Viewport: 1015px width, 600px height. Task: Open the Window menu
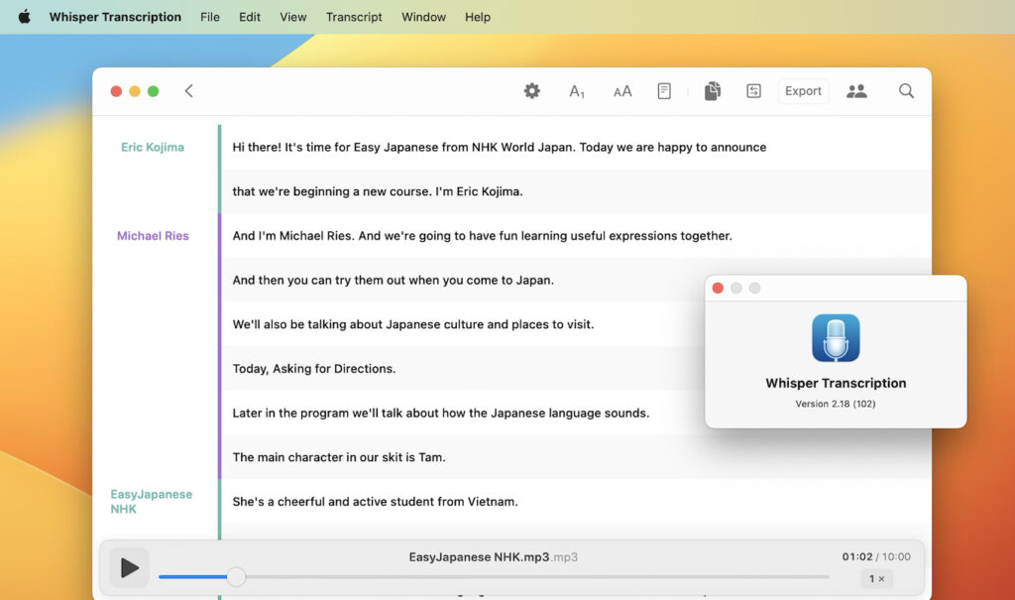point(423,17)
